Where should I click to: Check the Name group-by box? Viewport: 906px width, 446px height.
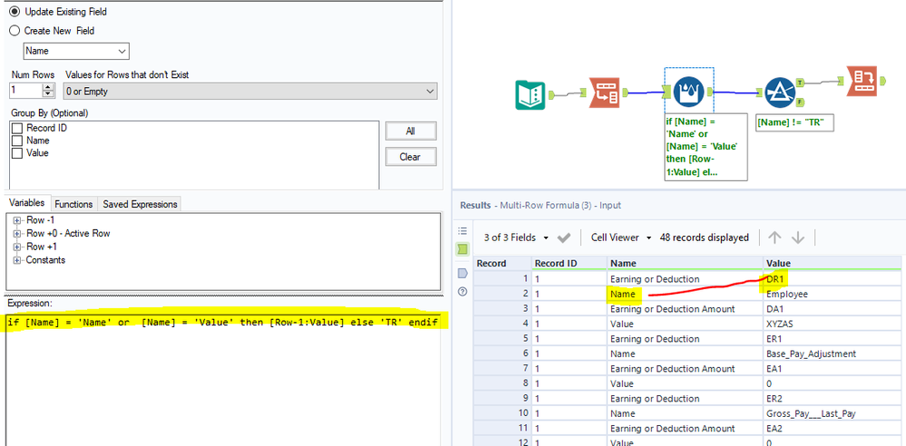click(17, 141)
